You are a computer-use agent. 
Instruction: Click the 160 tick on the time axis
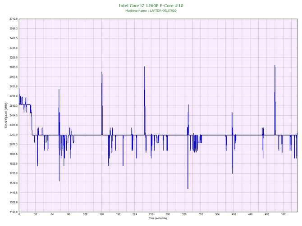pos(102,214)
